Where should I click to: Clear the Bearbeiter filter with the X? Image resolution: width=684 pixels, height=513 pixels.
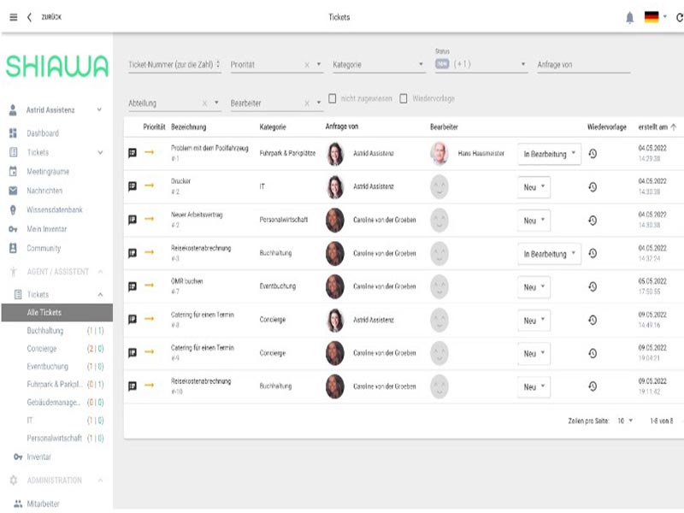307,103
